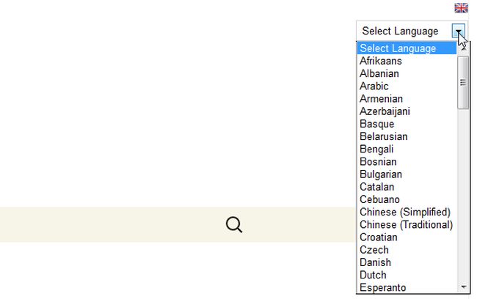This screenshot has height=299, width=477.
Task: Collapse the Select Language dropdown arrow
Action: (x=459, y=32)
